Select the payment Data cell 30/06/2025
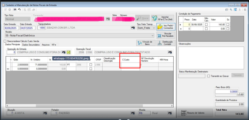This screenshot has height=120, width=249. [197, 25]
